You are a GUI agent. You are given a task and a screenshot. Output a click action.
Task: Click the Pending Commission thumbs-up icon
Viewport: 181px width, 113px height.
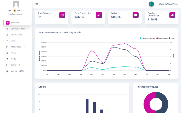[x=172, y=15]
